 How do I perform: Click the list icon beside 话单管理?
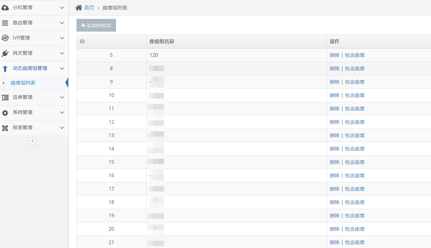[x=5, y=97]
